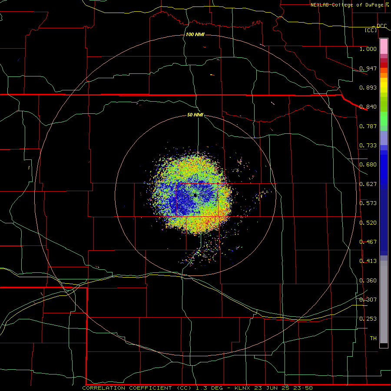Select the 0.680 scale value

click(368, 165)
